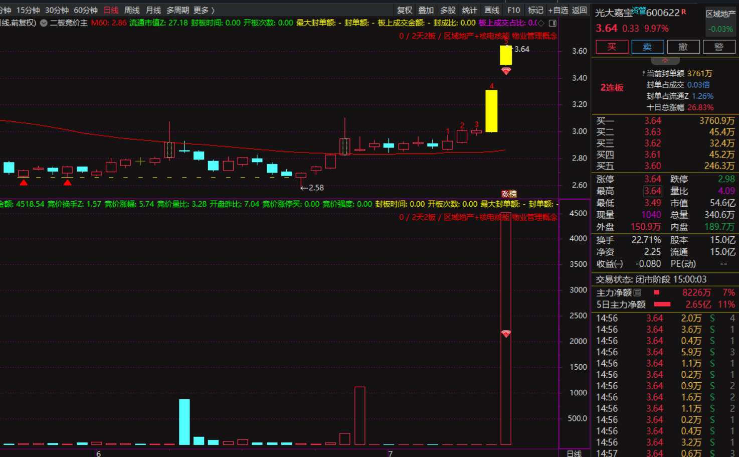
Task: Click the 资管 tag beside the stock name
Action: pyautogui.click(x=638, y=10)
